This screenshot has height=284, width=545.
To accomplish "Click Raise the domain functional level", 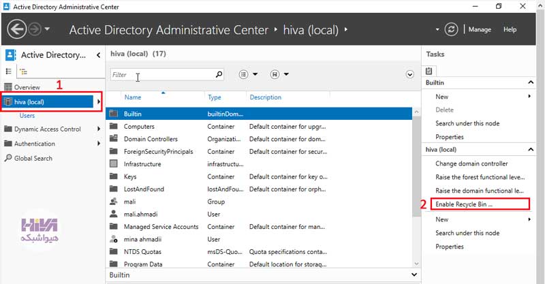I will pos(480,191).
